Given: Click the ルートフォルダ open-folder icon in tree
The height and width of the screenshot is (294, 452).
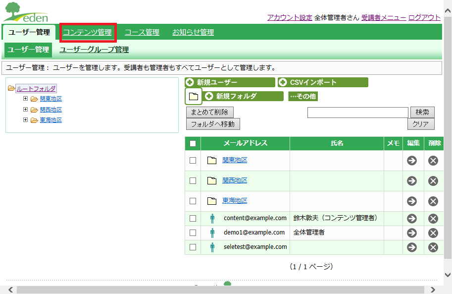Looking at the screenshot, I should [11, 88].
